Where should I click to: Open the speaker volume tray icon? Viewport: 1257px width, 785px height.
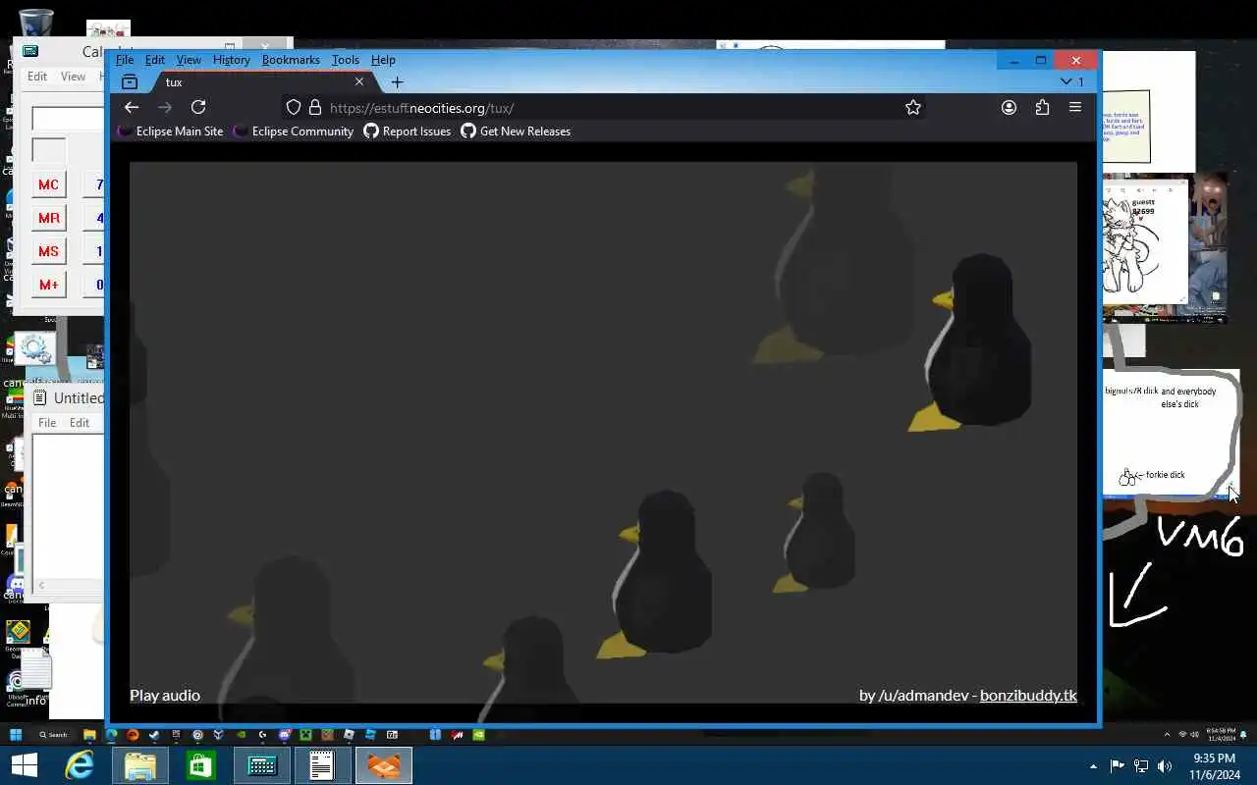coord(1165,766)
